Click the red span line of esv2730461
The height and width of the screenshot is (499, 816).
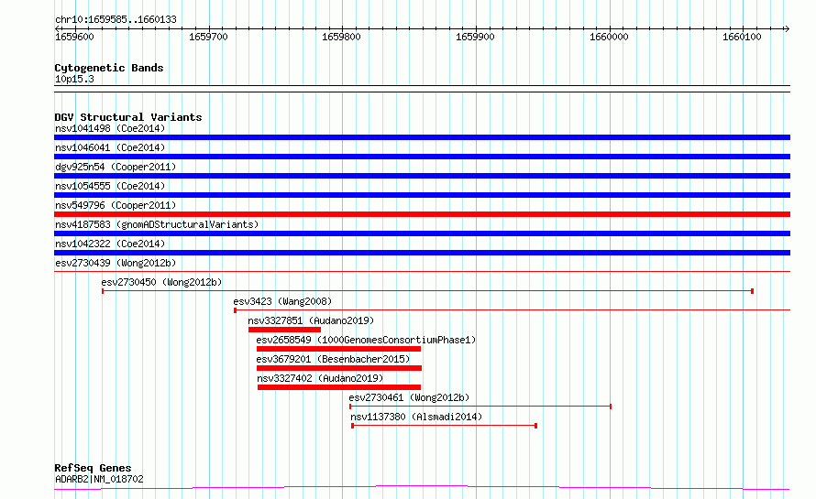click(480, 407)
